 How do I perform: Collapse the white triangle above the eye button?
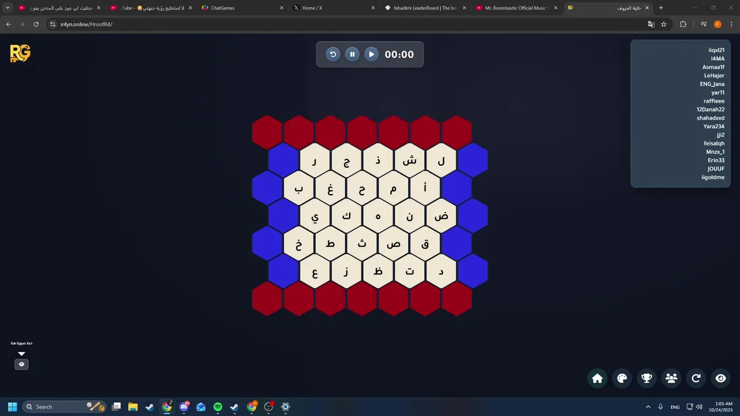[21, 354]
